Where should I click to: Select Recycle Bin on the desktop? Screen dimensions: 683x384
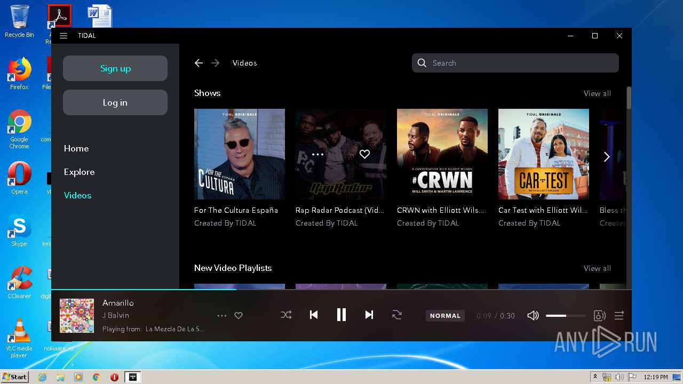pos(19,21)
